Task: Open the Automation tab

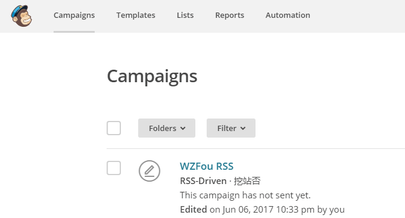Action: (x=288, y=15)
